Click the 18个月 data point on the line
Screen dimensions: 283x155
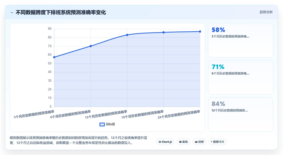(163, 32)
